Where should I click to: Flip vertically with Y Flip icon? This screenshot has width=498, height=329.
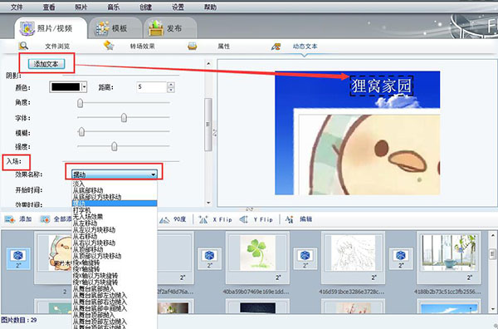tap(243, 219)
